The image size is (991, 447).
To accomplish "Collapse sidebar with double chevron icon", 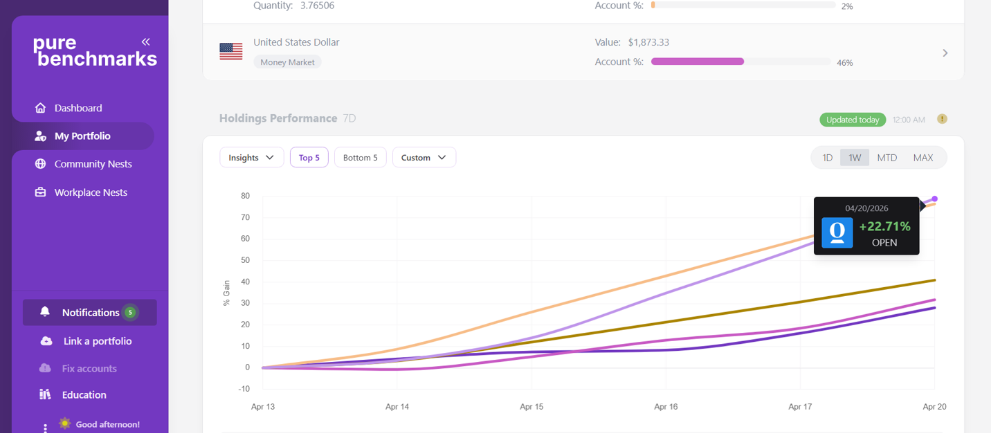I will [145, 42].
